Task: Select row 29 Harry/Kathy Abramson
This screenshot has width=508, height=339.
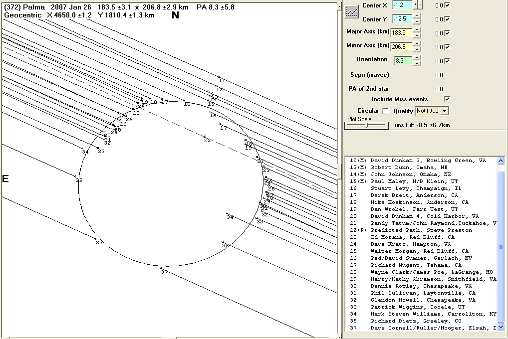Action: [421, 279]
